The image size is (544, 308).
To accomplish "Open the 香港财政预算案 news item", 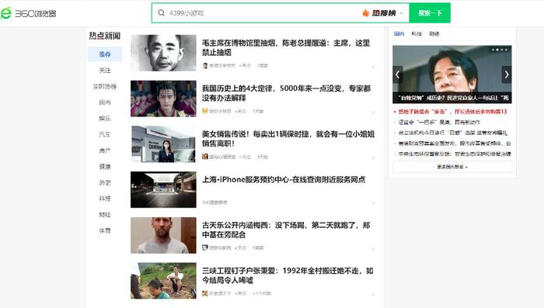I will (455, 143).
